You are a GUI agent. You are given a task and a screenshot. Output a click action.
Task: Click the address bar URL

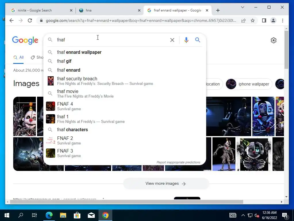pyautogui.click(x=141, y=20)
